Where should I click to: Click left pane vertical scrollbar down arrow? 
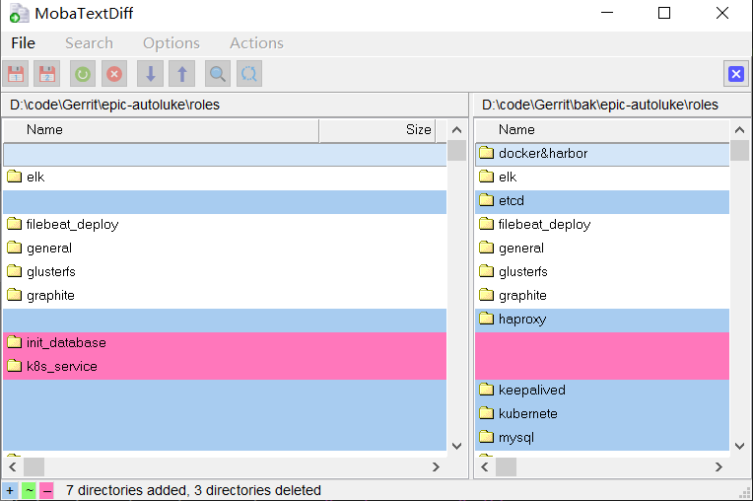point(456,446)
